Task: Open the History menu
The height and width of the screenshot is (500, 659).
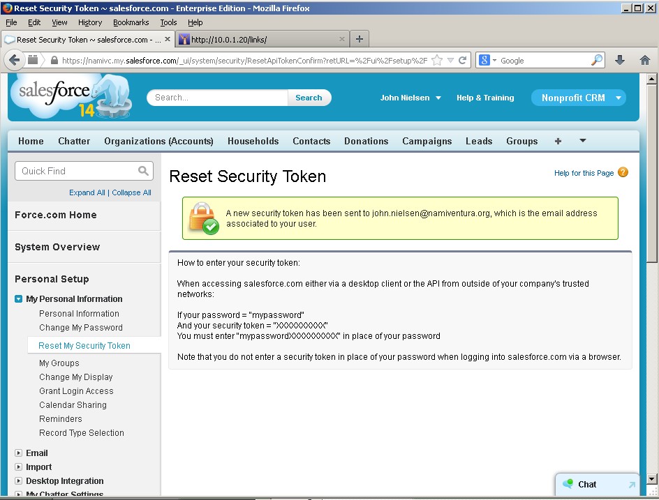Action: pos(90,22)
